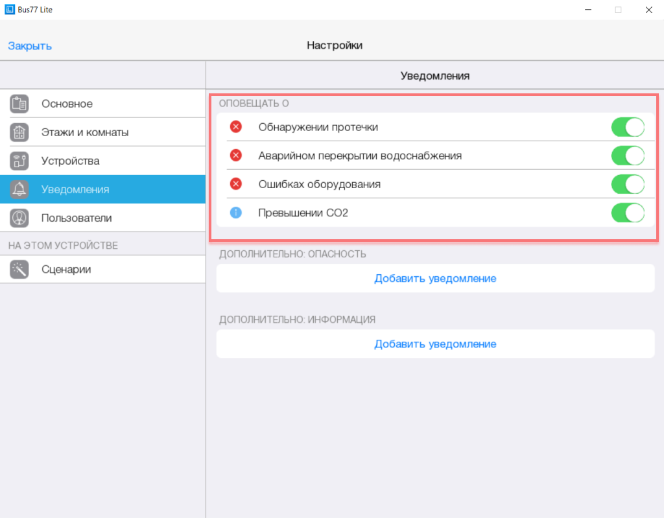The width and height of the screenshot is (664, 518).
Task: Disable the Ошибках оборудования switch
Action: [627, 184]
